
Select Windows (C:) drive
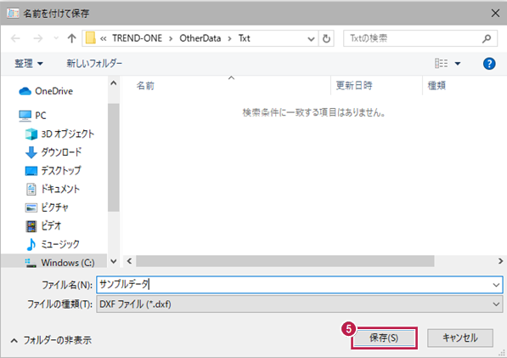point(59,263)
